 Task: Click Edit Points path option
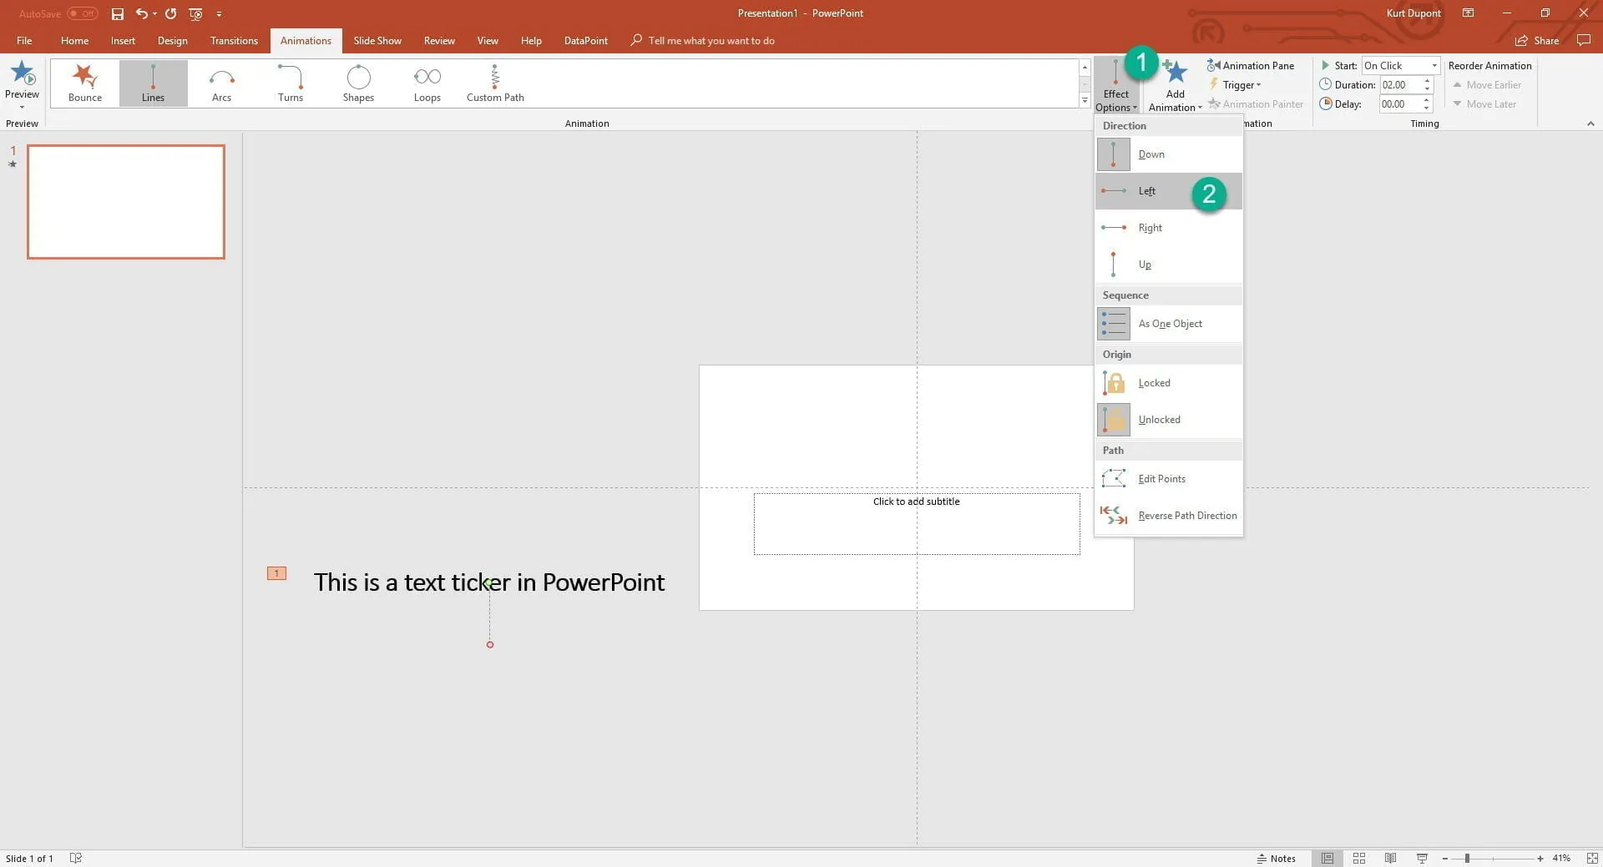[x=1169, y=479]
